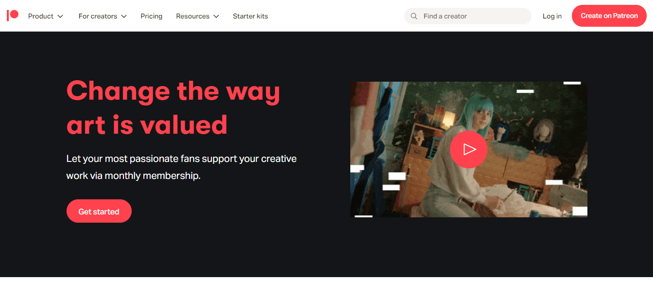The height and width of the screenshot is (299, 653).
Task: Open the Product menu
Action: click(41, 16)
